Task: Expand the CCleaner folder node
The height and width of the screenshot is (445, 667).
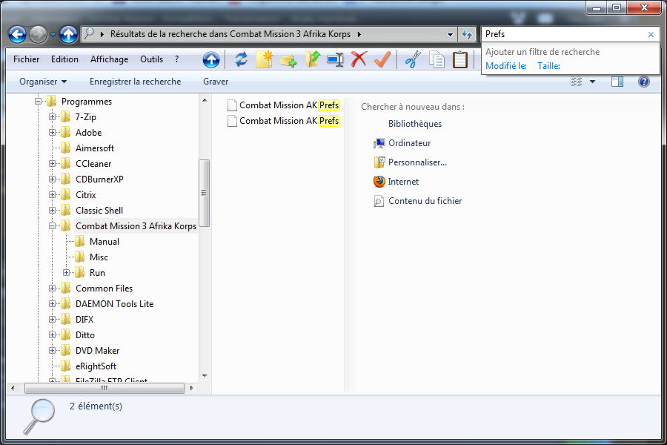Action: pyautogui.click(x=52, y=163)
